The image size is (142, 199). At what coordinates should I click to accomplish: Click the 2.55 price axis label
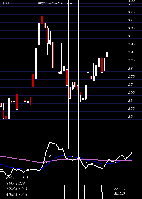[131, 109]
